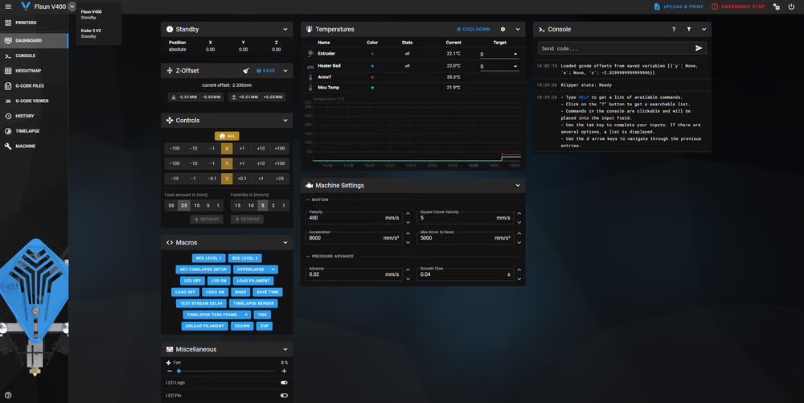This screenshot has width=804, height=403.
Task: Click the Extruder sensor icon
Action: click(x=310, y=53)
